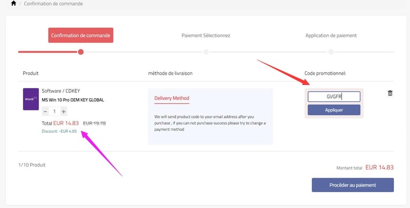Click the quantity field showing 1
This screenshot has width=410, height=208.
point(54,111)
